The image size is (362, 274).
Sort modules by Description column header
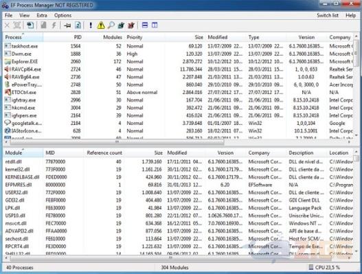point(306,153)
